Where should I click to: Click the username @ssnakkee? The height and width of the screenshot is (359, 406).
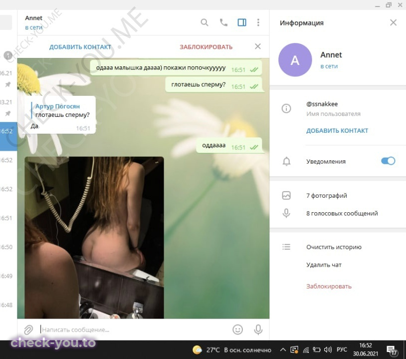click(322, 104)
